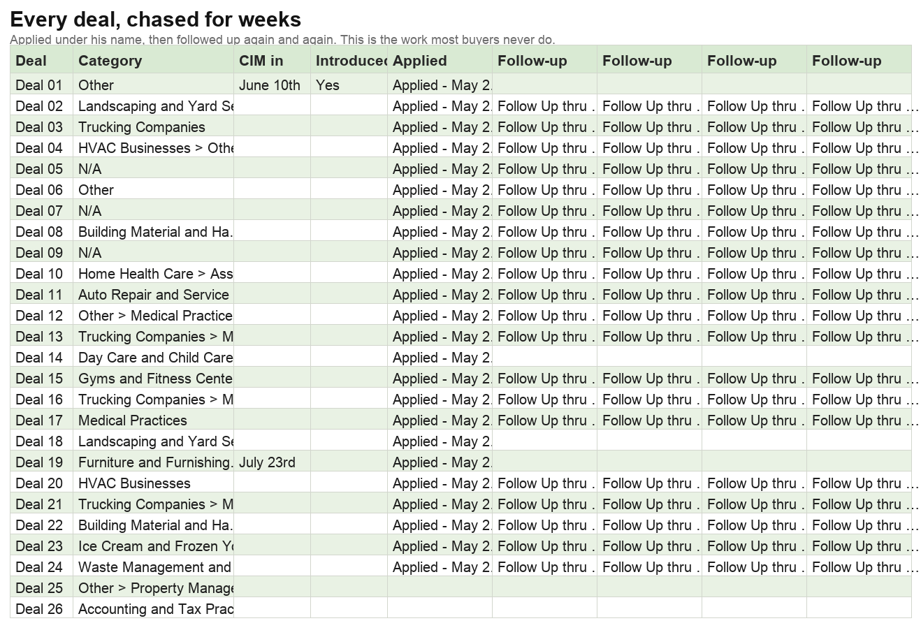Click the Applied column header
921x644 pixels.
tap(440, 61)
